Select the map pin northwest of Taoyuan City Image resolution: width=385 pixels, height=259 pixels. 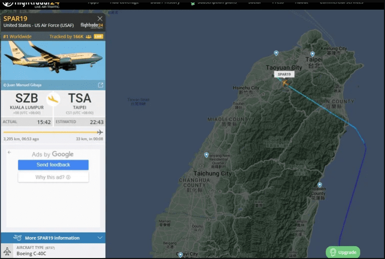[x=276, y=53]
